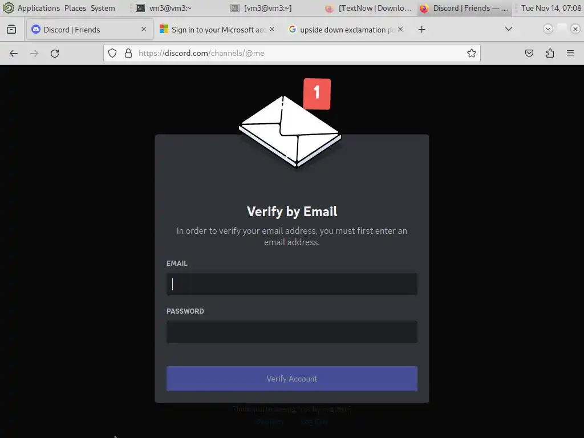Open the Firefox View icon
Screen dimensions: 584x438
coord(11,29)
